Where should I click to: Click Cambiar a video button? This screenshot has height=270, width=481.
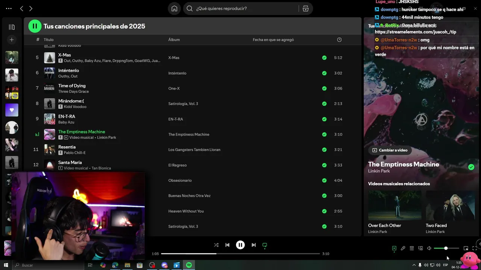click(x=390, y=150)
